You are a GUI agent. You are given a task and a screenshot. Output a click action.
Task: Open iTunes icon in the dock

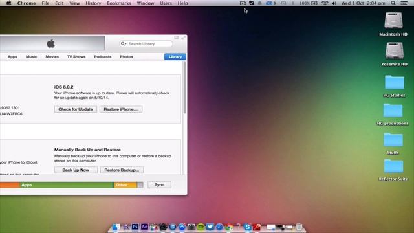173,227
